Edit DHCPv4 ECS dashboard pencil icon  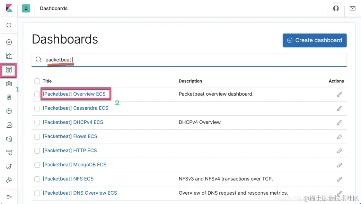(340, 123)
